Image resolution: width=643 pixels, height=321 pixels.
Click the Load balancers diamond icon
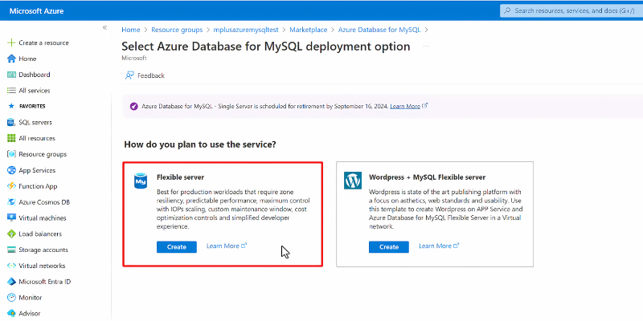(x=11, y=234)
